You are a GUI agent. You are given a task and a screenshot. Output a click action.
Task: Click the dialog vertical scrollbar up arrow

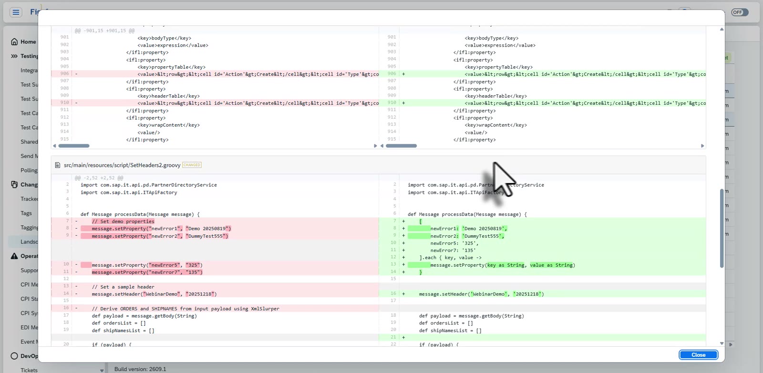pyautogui.click(x=722, y=29)
